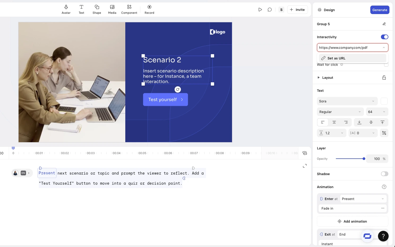Open the Sora font dropdown
Image resolution: width=395 pixels, height=247 pixels.
pyautogui.click(x=347, y=101)
